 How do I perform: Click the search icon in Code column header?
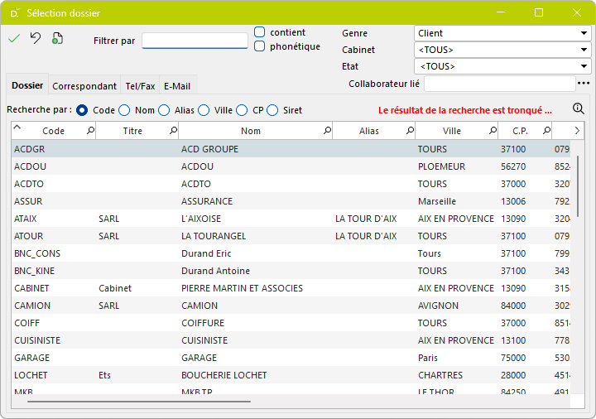tap(90, 131)
